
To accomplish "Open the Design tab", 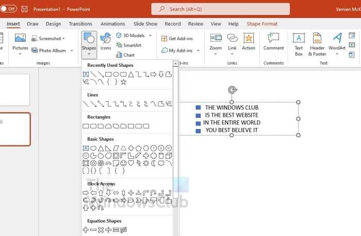I will pyautogui.click(x=54, y=24).
